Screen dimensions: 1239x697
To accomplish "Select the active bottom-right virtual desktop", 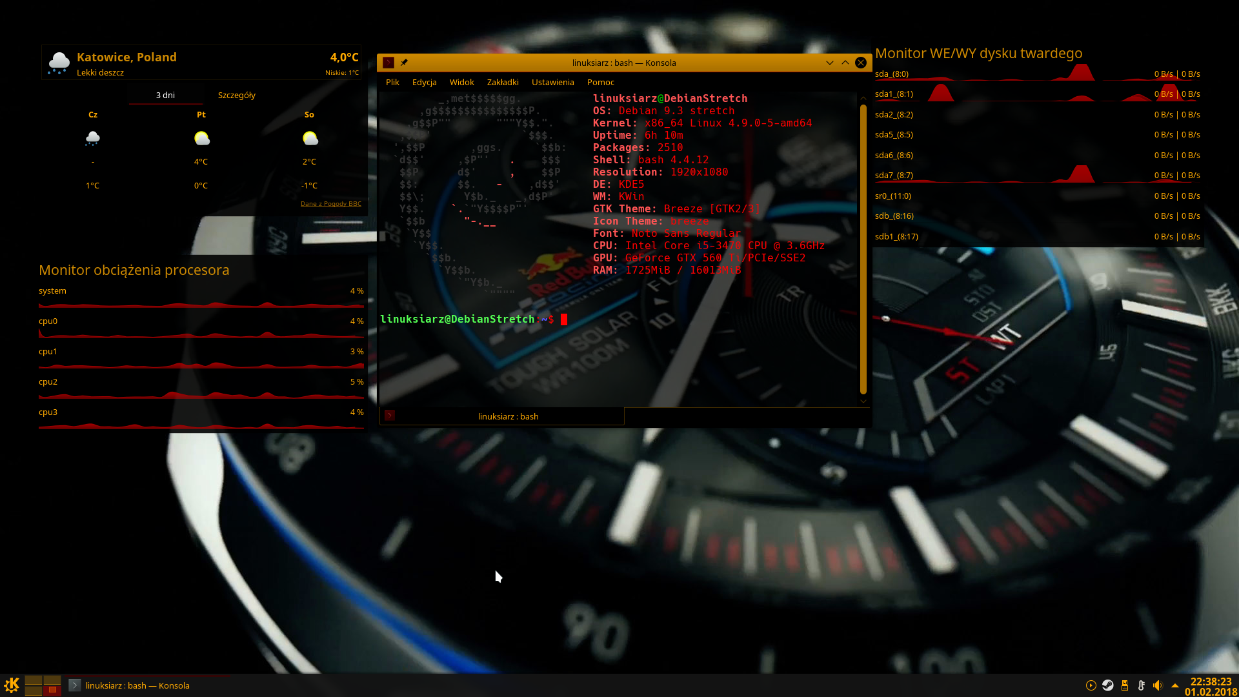I will pos(52,691).
